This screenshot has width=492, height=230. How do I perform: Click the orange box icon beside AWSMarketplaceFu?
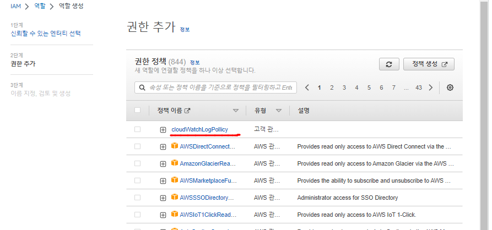175,180
